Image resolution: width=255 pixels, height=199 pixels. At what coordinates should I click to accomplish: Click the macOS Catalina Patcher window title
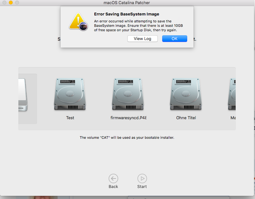pos(127,3)
